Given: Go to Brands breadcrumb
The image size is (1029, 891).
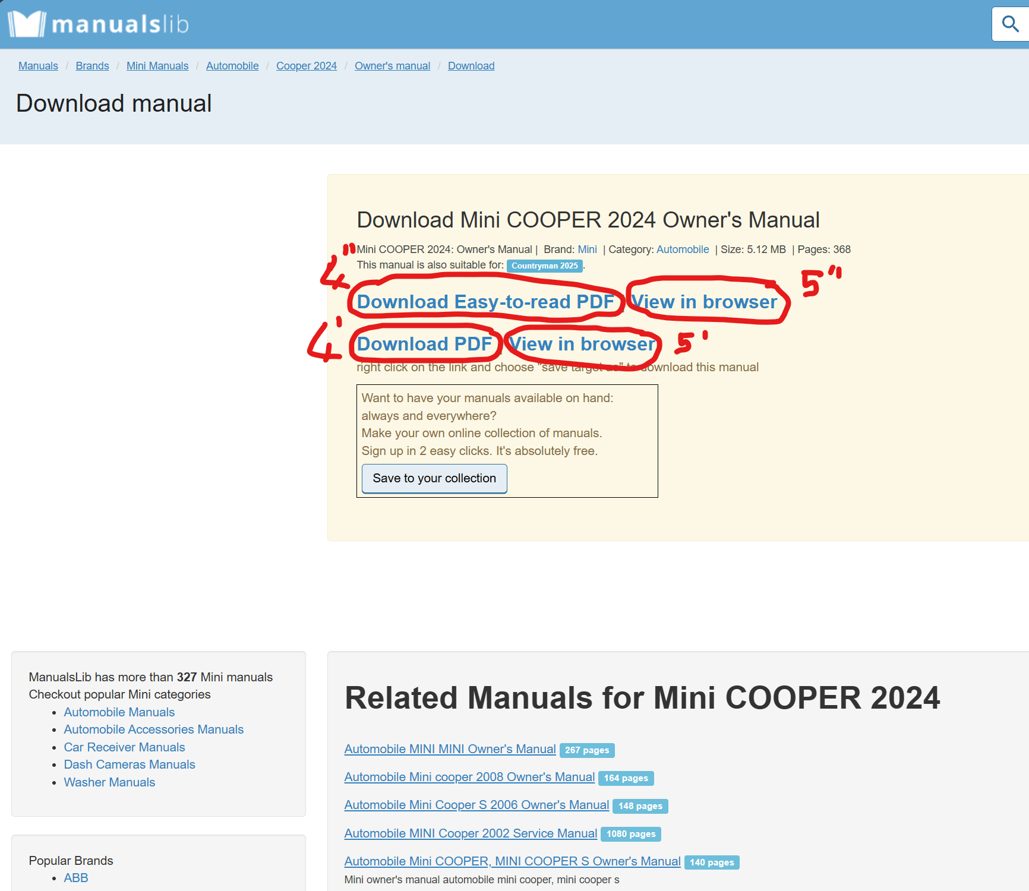Looking at the screenshot, I should [92, 66].
